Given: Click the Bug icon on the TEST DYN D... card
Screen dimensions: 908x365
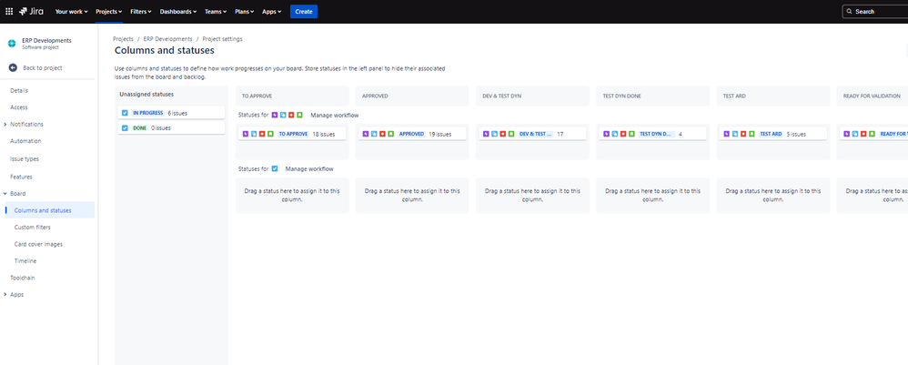Looking at the screenshot, I should (x=623, y=134).
